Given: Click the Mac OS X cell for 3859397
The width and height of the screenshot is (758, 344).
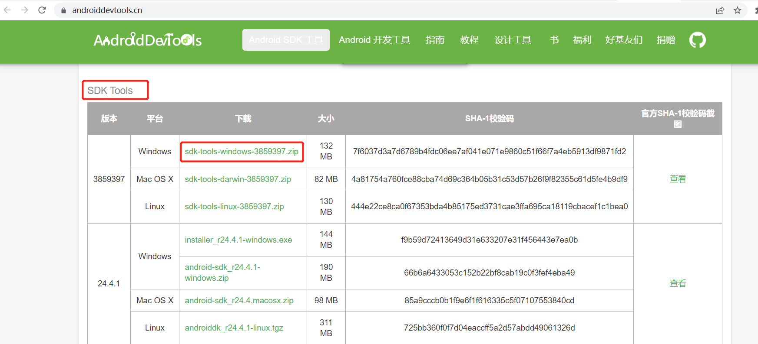Looking at the screenshot, I should (x=155, y=179).
